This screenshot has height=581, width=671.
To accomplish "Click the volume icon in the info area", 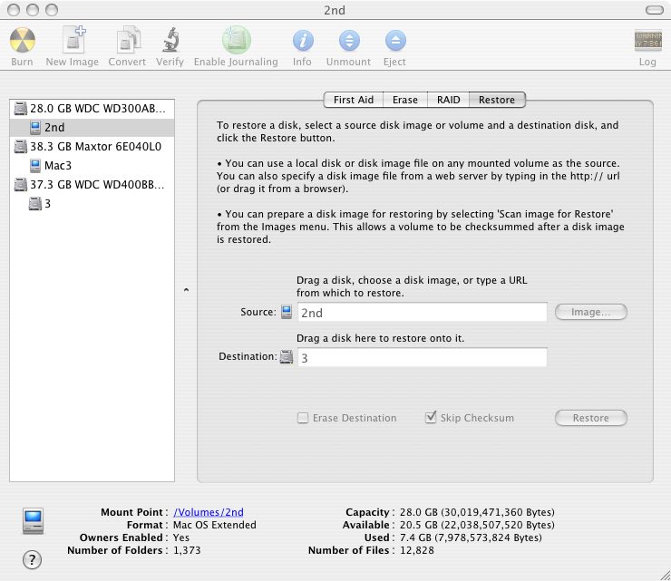I will pyautogui.click(x=33, y=521).
